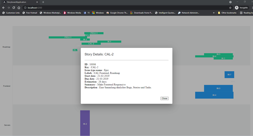The height and width of the screenshot is (136, 253).
Task: Go back in browser history
Action: coord(3,8)
